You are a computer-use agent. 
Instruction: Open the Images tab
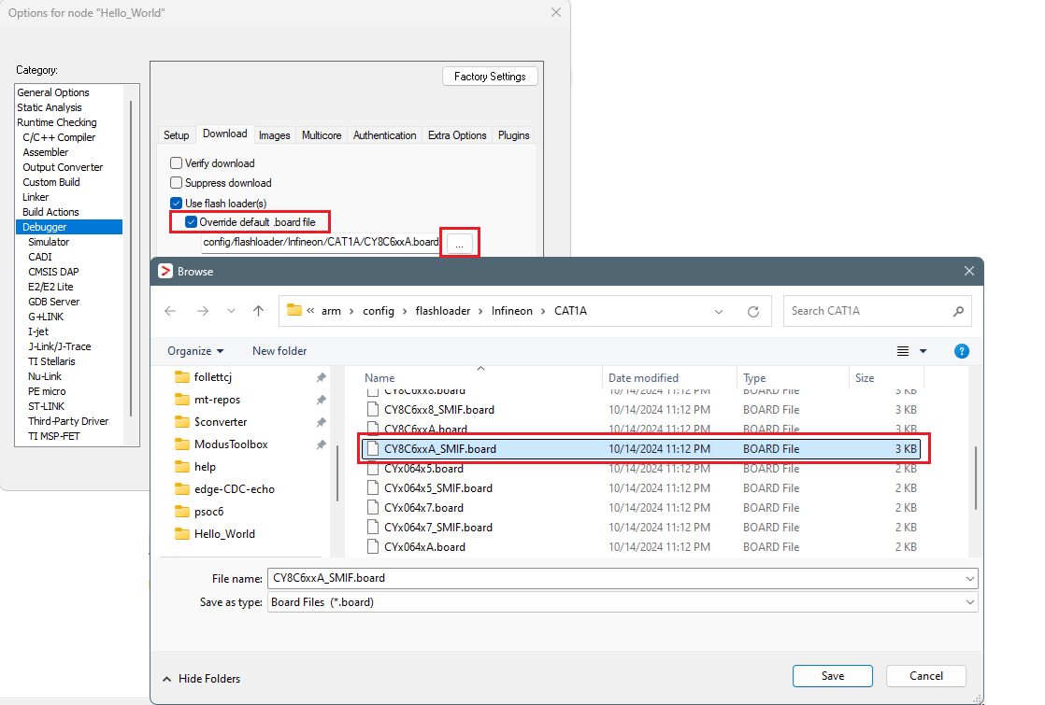[x=274, y=135]
